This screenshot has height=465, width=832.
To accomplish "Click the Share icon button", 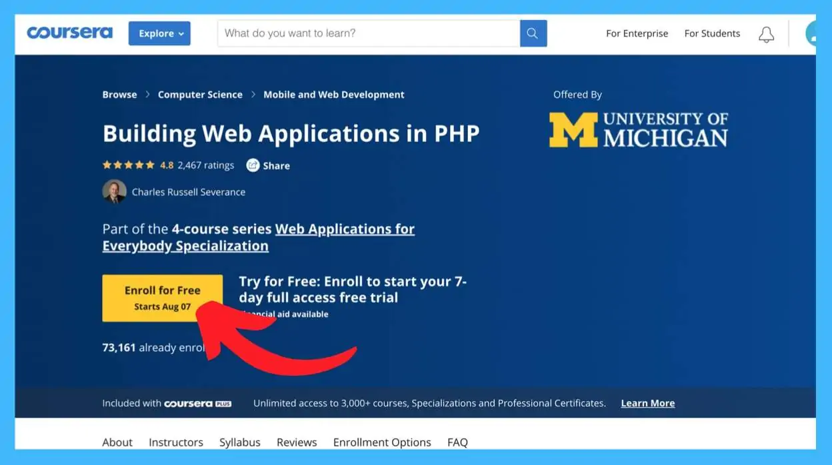I will (268, 165).
